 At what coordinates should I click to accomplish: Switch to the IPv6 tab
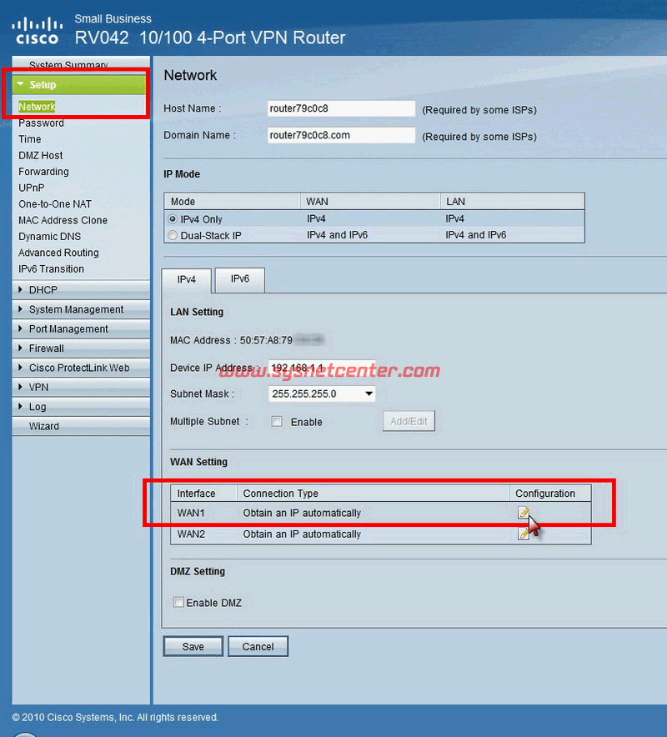[x=239, y=279]
